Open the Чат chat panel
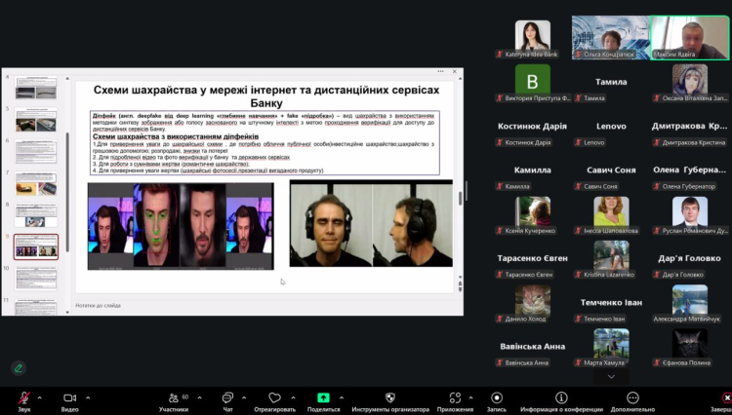The height and width of the screenshot is (415, 732). pos(227,398)
